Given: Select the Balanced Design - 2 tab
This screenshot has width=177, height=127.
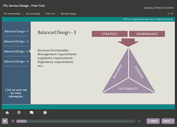Looking at the screenshot, I should point(16,41).
